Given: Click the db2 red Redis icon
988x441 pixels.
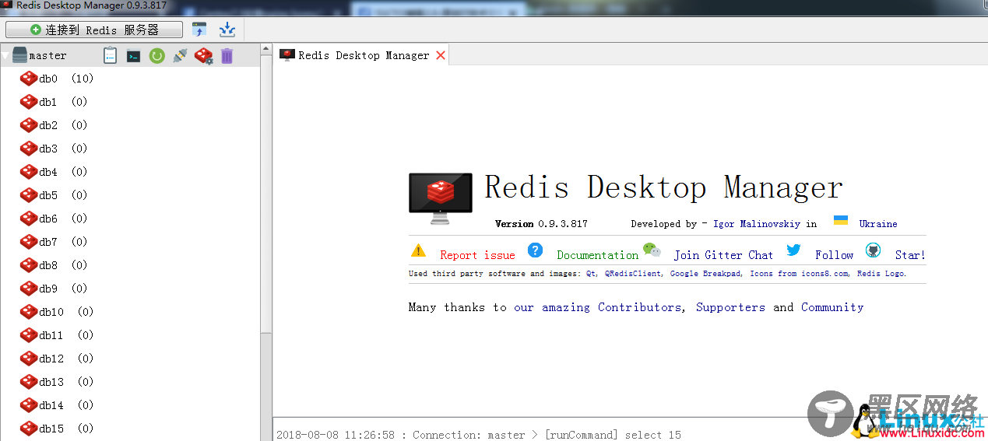Looking at the screenshot, I should (29, 125).
